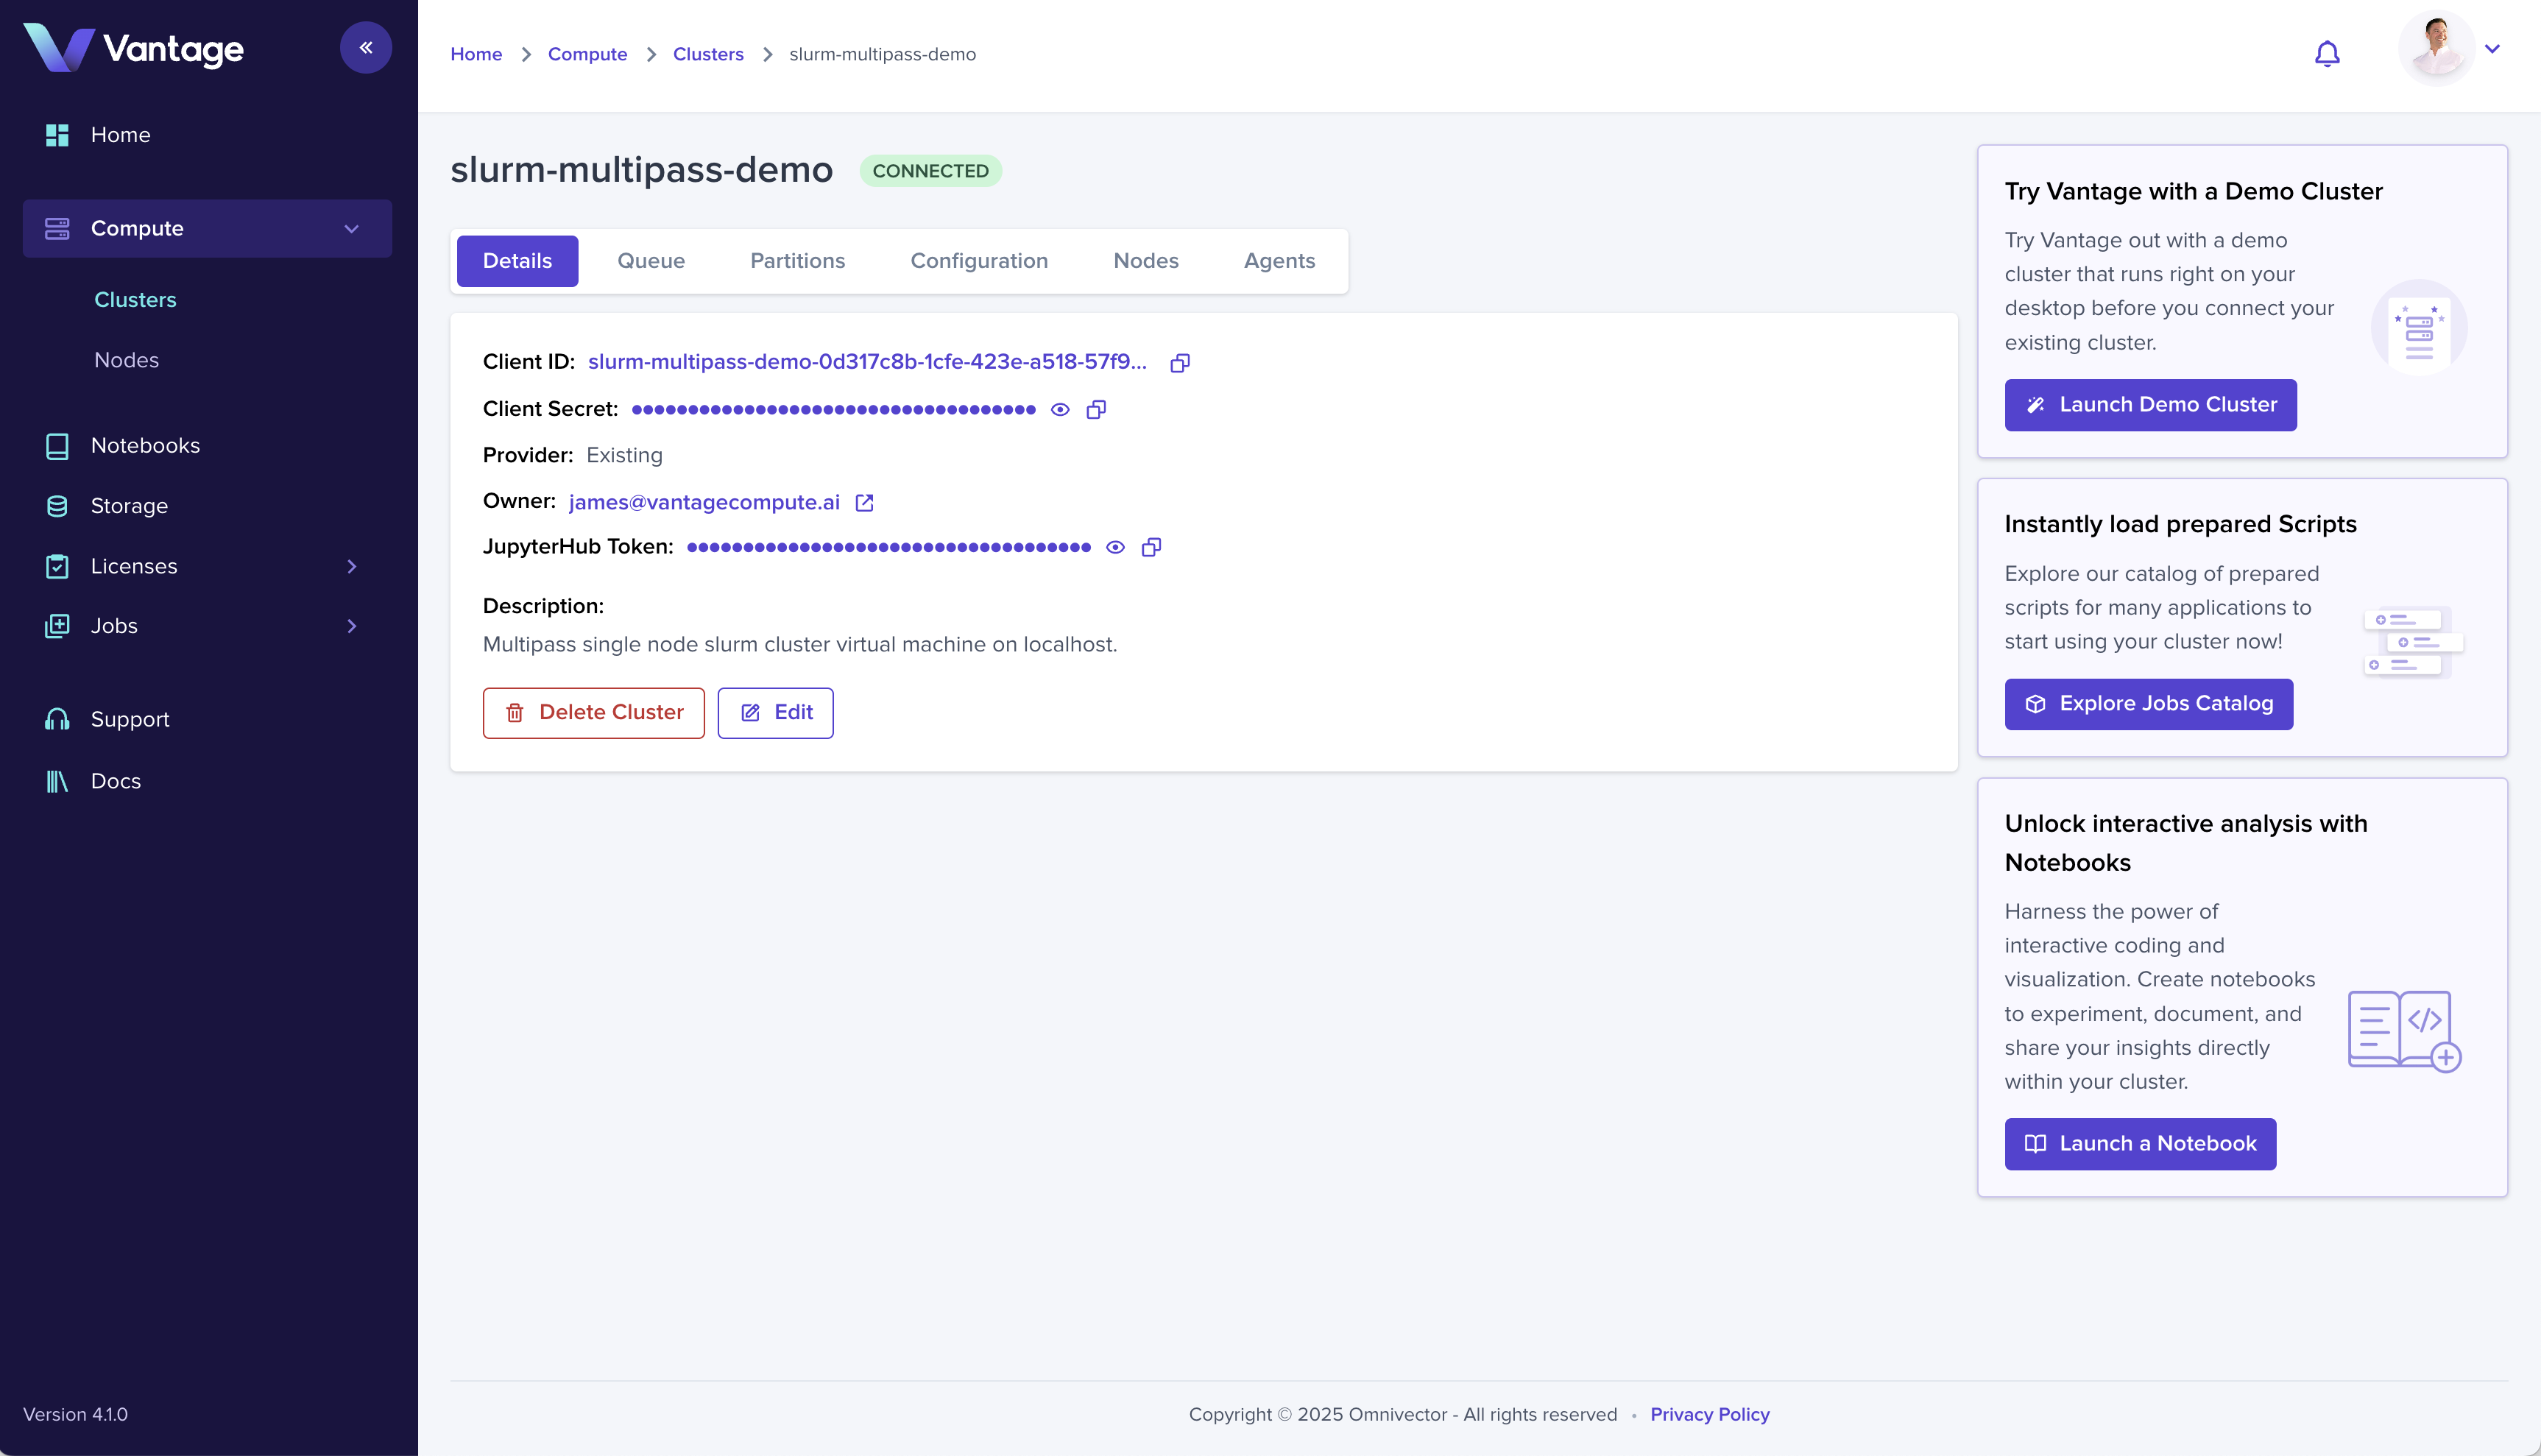
Task: Copy the Client Secret value
Action: 1096,409
